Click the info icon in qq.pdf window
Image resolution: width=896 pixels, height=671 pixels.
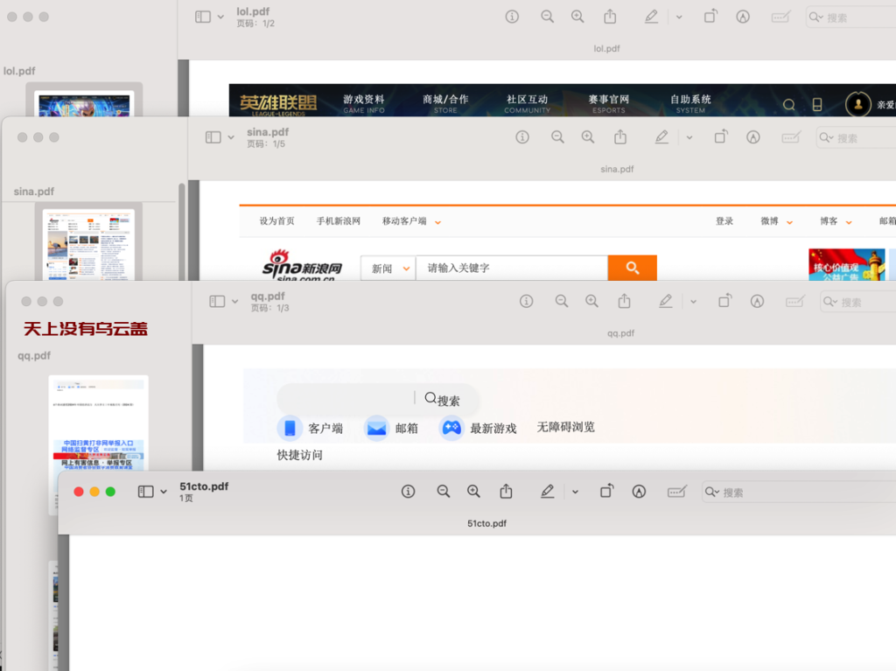(526, 301)
